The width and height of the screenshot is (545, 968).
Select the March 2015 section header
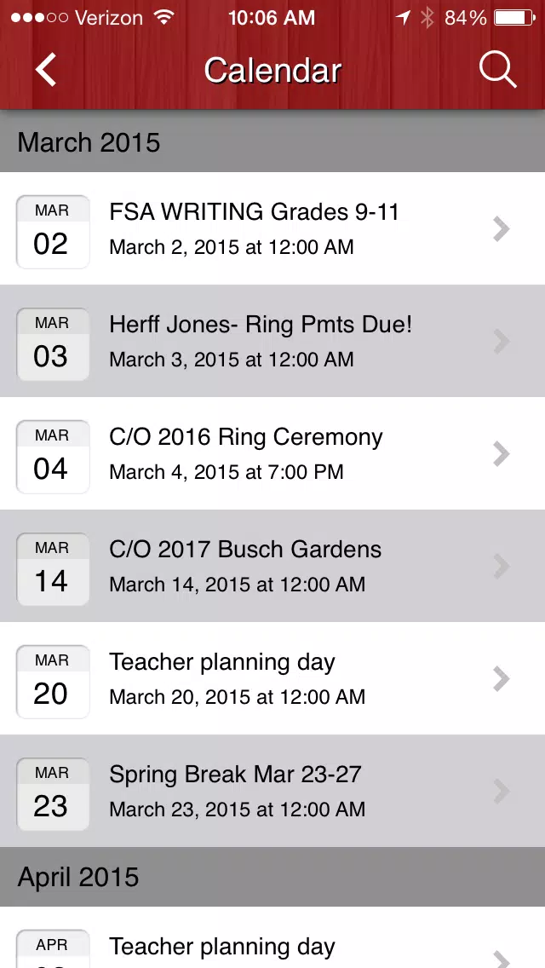pyautogui.click(x=272, y=142)
